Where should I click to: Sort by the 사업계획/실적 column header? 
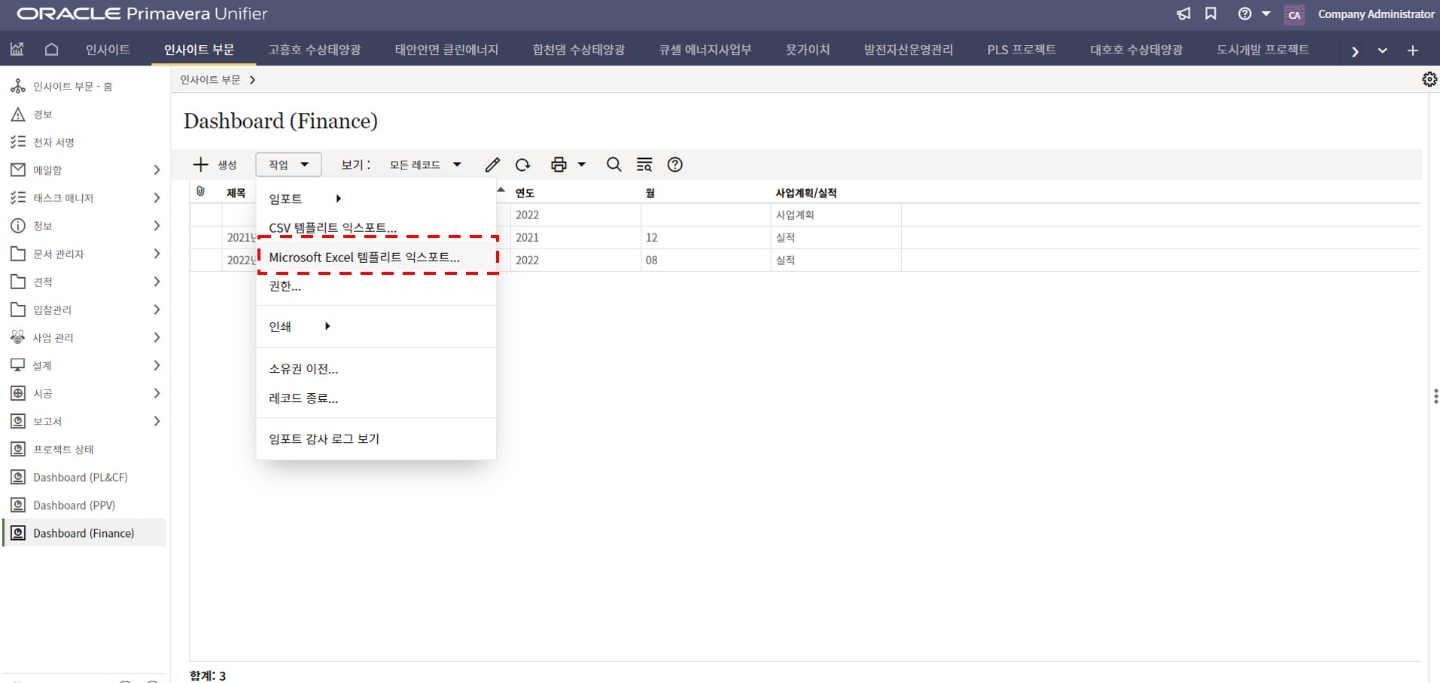tap(805, 193)
